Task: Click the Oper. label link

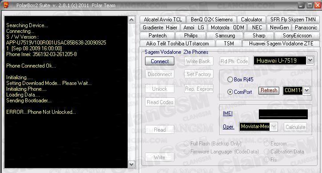Action: [228, 127]
